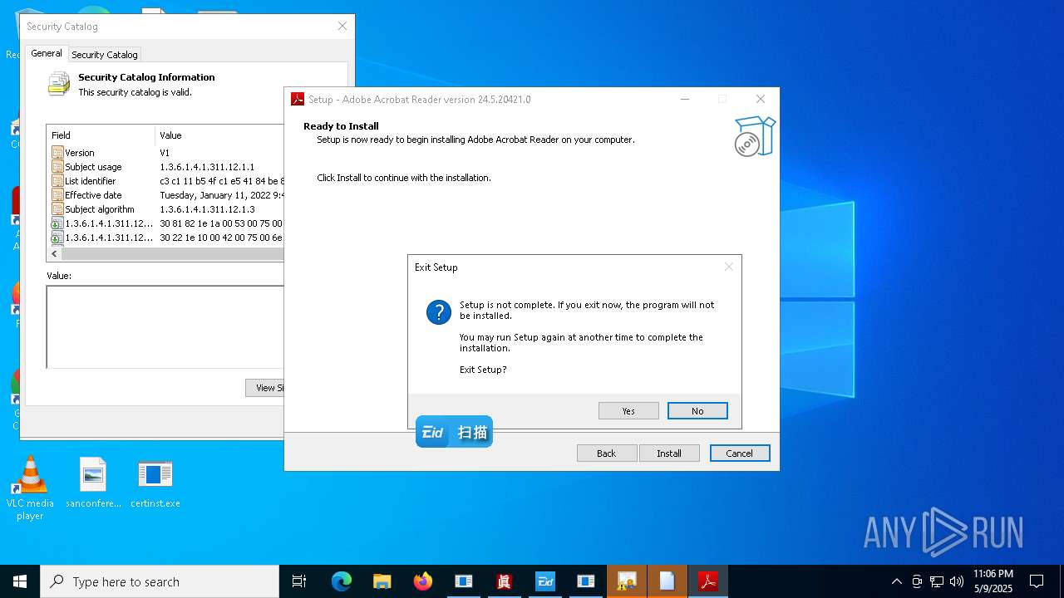Click the Value column header
The image size is (1064, 598).
coord(220,135)
